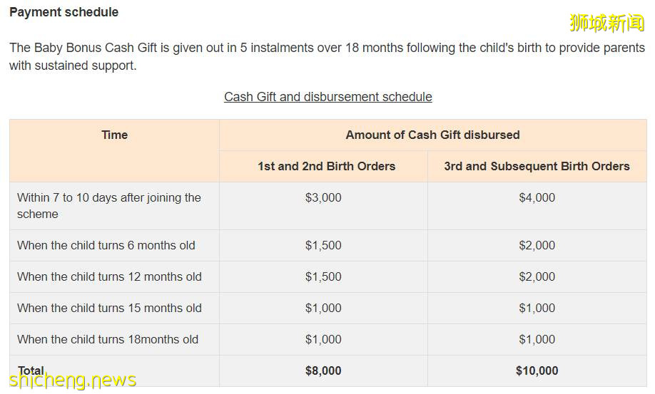Click the $10,000 total cell

[537, 370]
